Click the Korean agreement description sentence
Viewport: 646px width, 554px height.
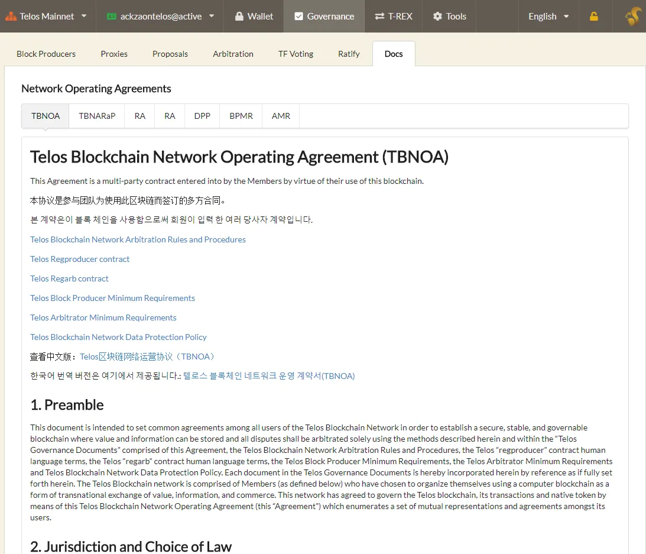pos(171,220)
